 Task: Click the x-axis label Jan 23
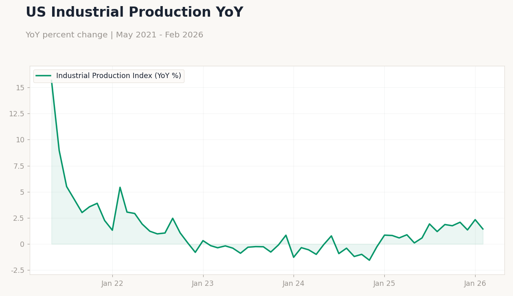tap(203, 284)
